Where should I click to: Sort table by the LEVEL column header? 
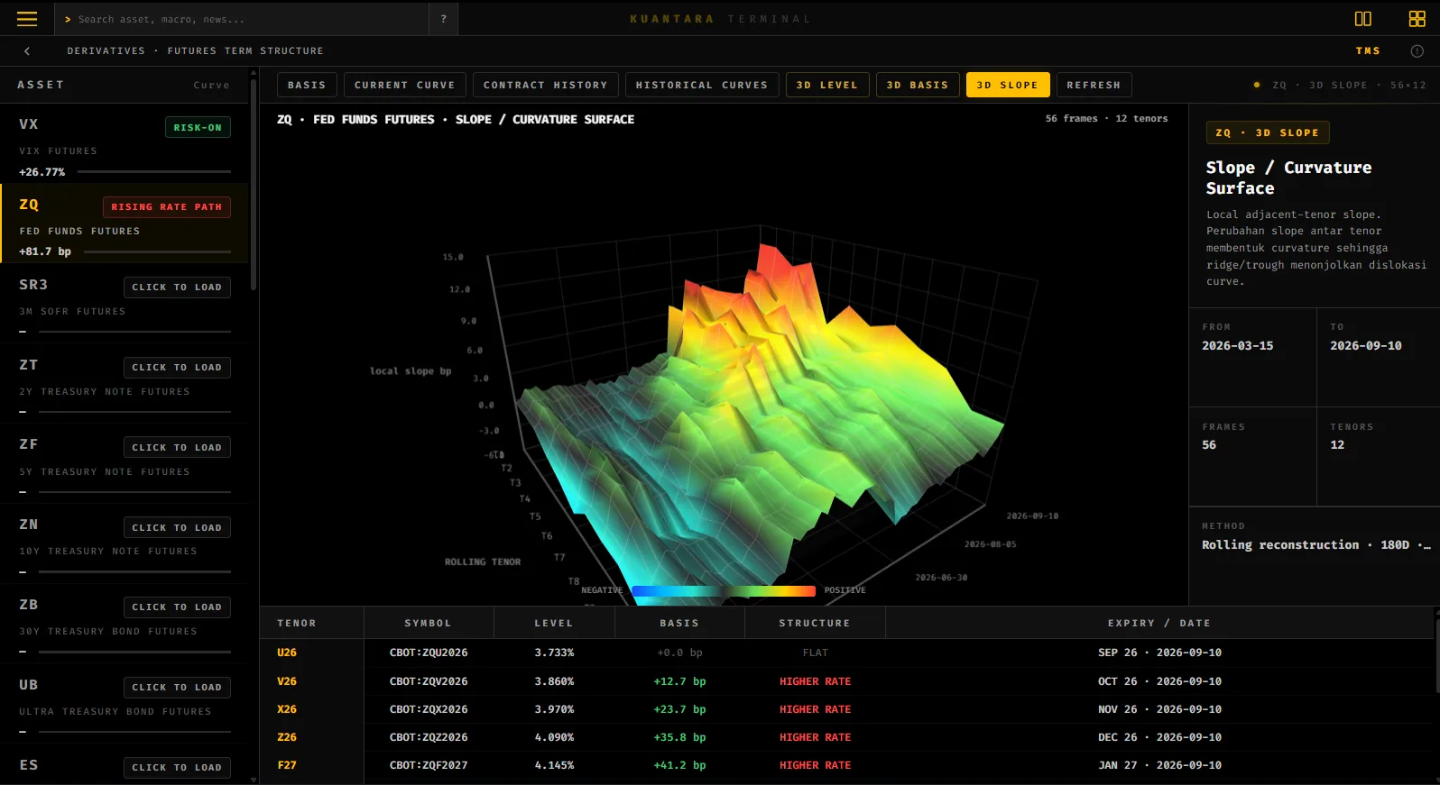(x=554, y=624)
